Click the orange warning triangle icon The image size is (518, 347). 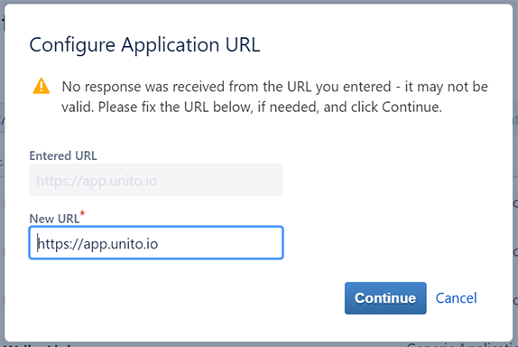(42, 87)
